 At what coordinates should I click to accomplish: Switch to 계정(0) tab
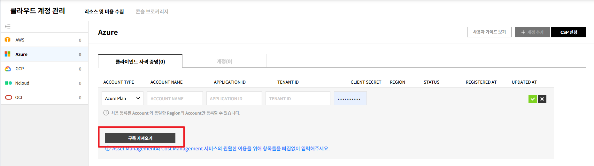(224, 61)
